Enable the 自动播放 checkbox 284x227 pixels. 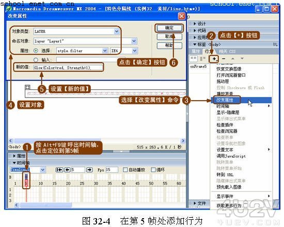(125, 170)
